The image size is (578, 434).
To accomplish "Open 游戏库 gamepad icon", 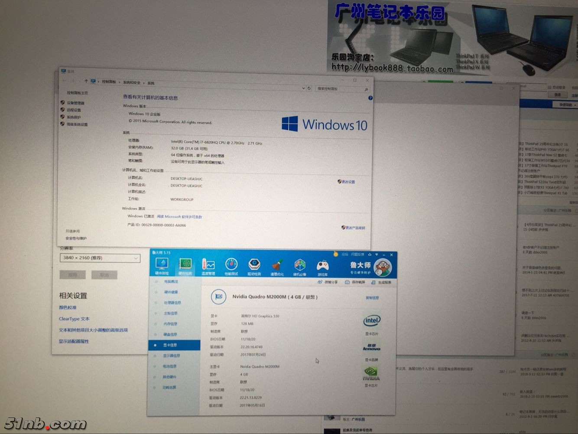I will click(323, 268).
